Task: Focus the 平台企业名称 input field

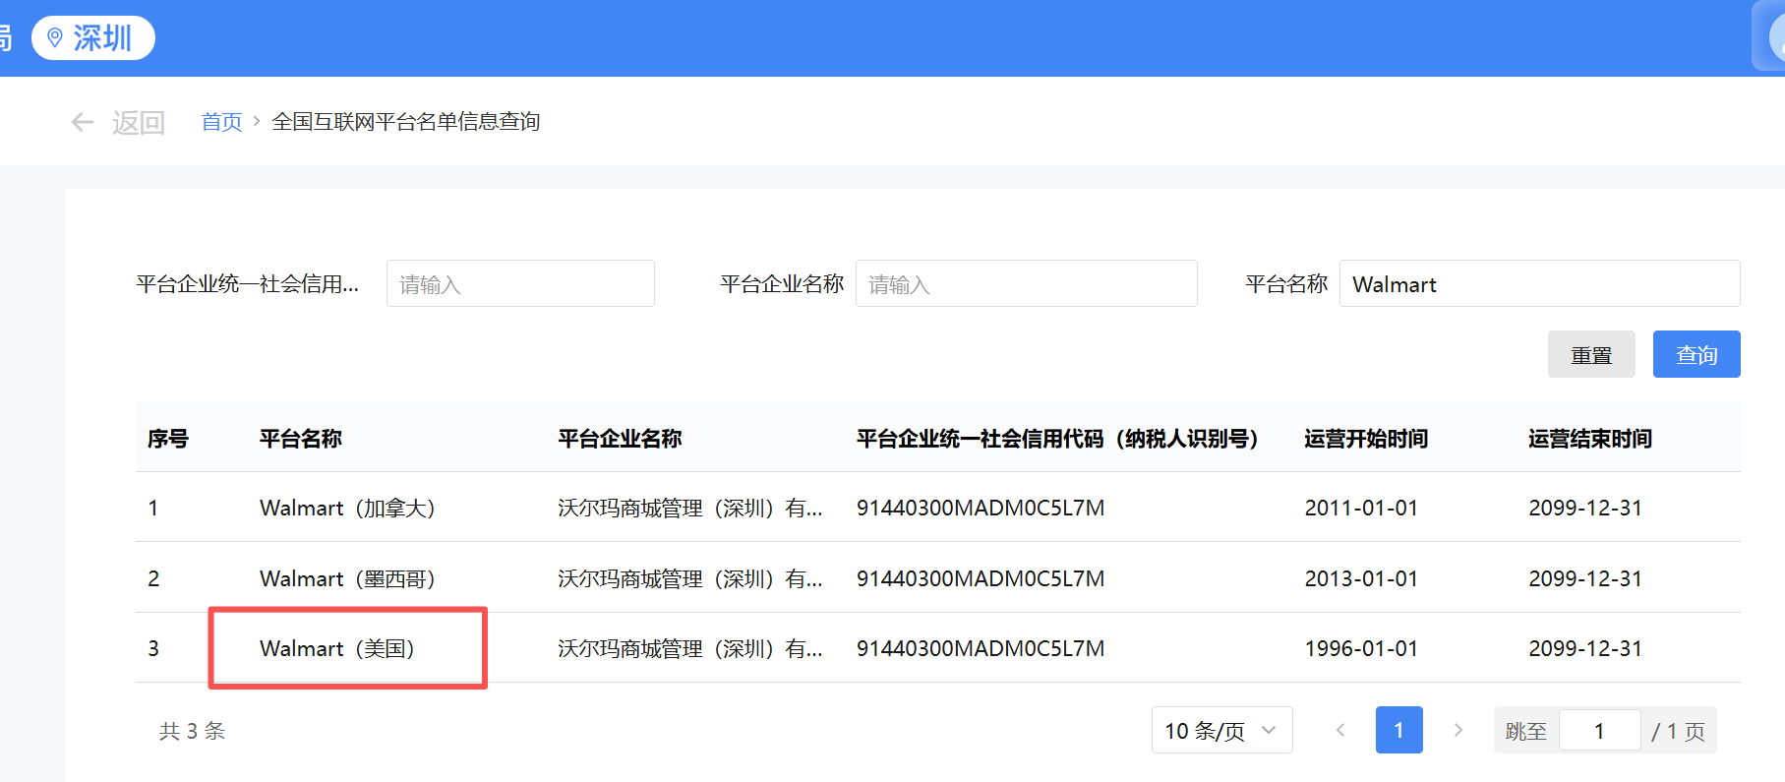Action: [x=1026, y=284]
